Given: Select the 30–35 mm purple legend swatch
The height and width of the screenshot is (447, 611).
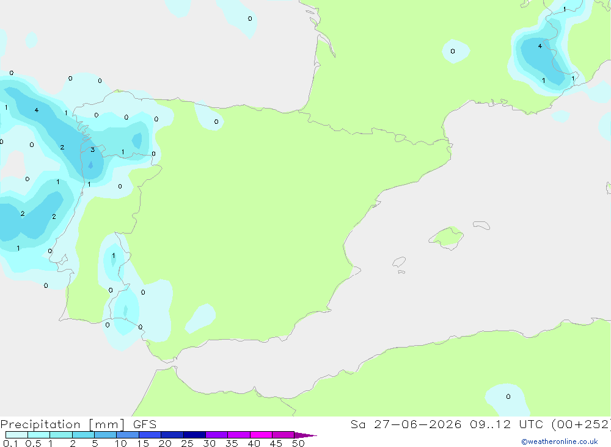Looking at the screenshot, I should pos(216,435).
